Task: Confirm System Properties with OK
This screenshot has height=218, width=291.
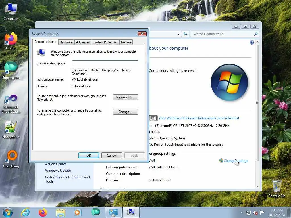Action: pos(89,155)
